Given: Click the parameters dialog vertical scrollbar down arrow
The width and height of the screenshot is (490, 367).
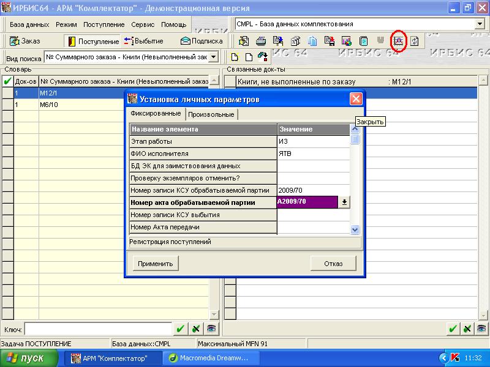Looking at the screenshot, I should click(x=355, y=229).
